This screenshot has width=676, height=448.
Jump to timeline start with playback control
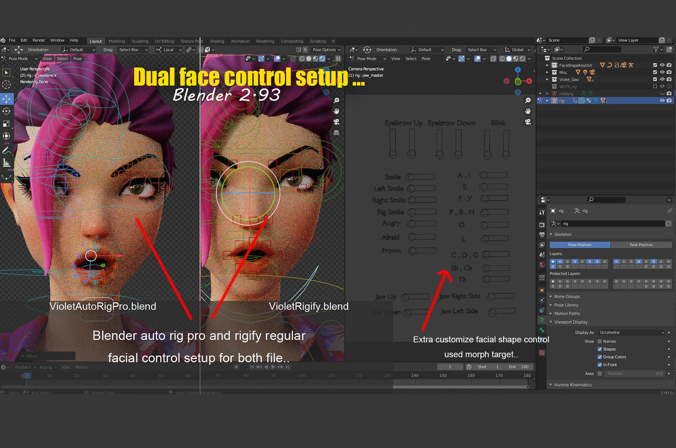pos(252,367)
